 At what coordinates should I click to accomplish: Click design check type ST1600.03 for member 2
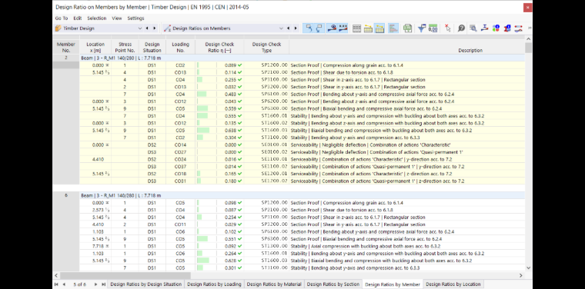click(274, 131)
